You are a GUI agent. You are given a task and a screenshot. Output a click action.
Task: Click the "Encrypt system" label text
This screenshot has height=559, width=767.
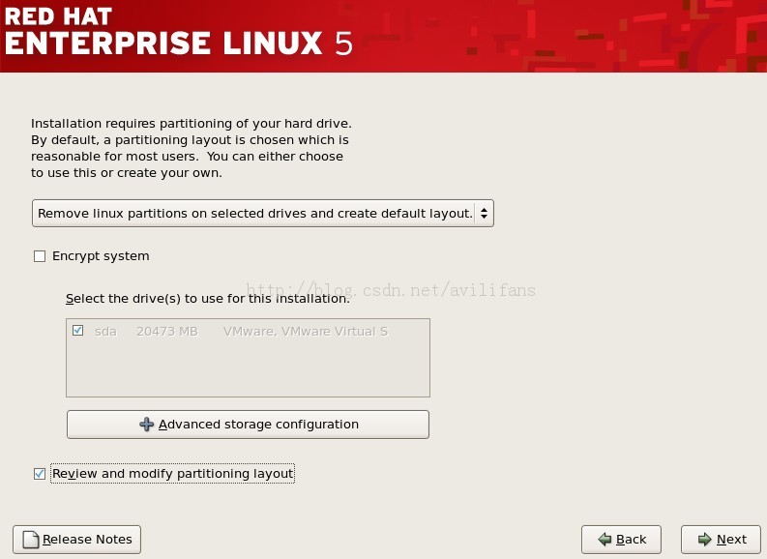point(101,256)
